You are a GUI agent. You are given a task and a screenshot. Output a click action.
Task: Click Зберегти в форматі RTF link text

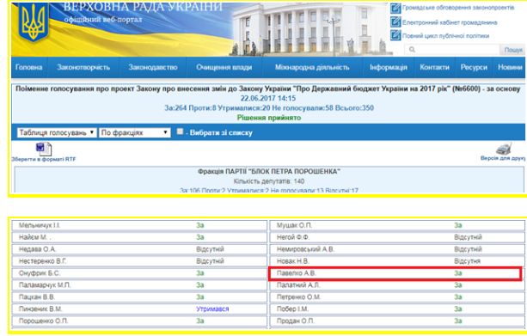tap(44, 159)
